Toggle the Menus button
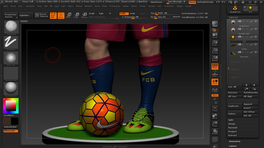 pos(192,2)
